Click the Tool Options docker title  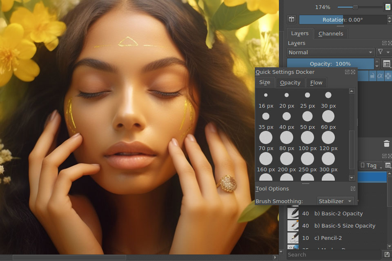coord(272,188)
